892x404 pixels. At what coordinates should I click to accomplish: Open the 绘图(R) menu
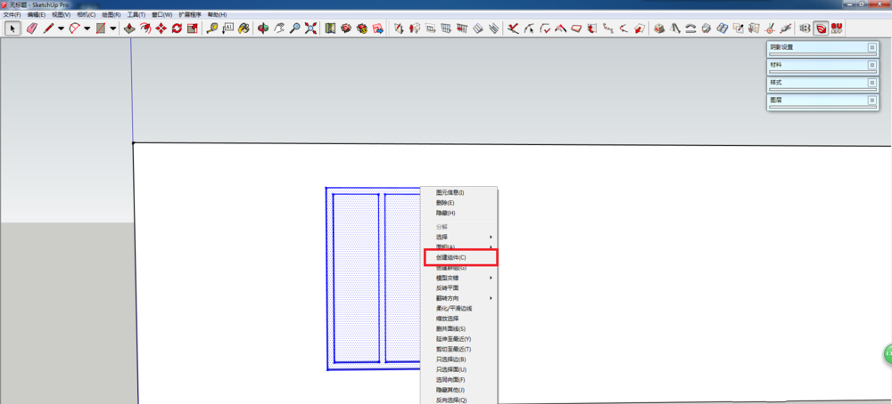[x=111, y=14]
